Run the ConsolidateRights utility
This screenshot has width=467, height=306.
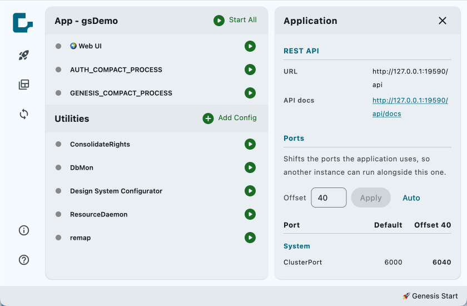click(x=250, y=144)
